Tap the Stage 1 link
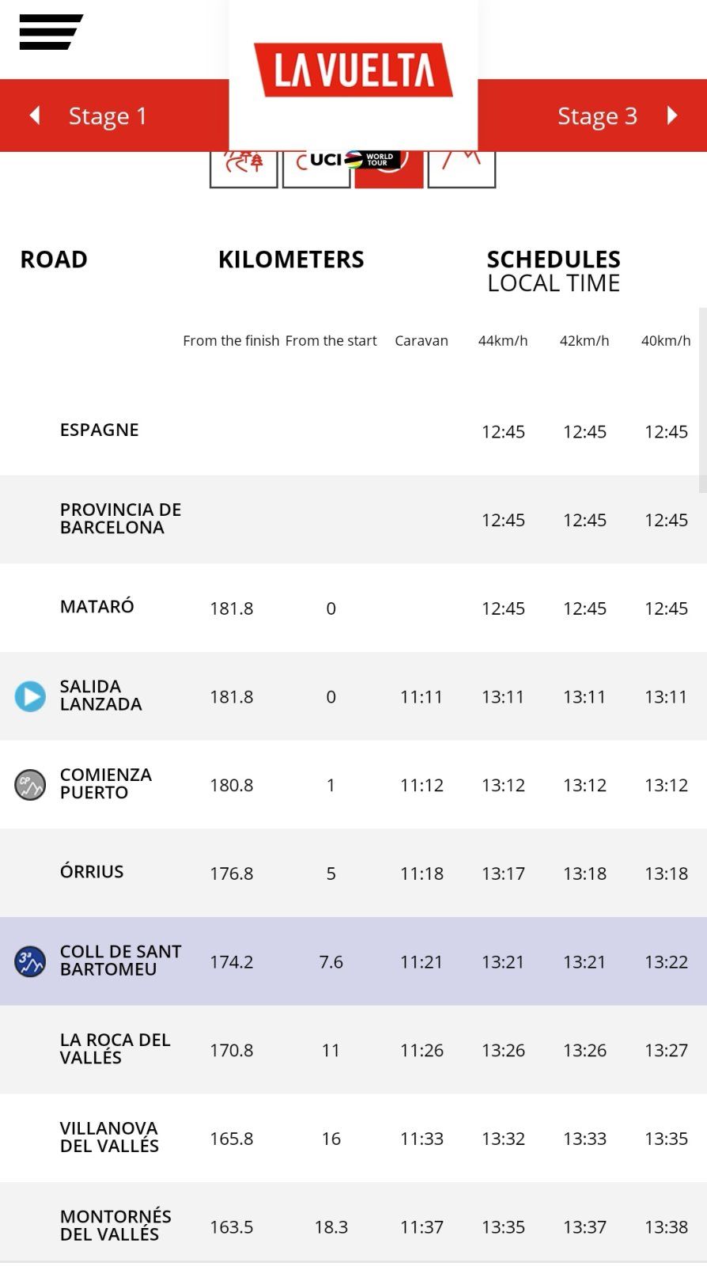This screenshot has width=707, height=1266. pos(108,116)
